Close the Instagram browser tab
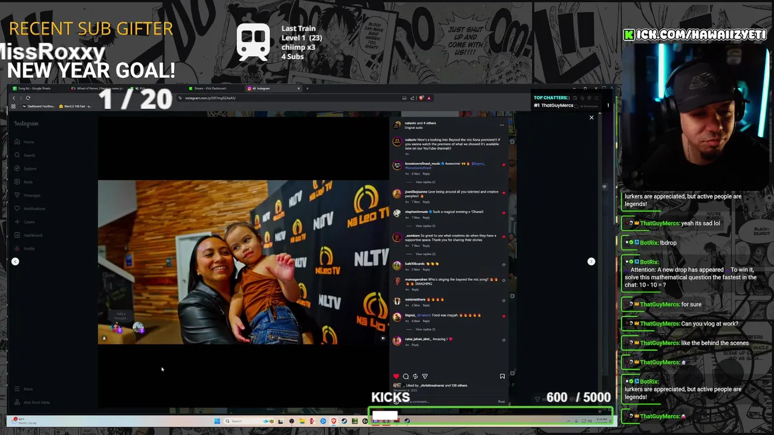Viewport: 774px width, 435px height. pyautogui.click(x=298, y=88)
